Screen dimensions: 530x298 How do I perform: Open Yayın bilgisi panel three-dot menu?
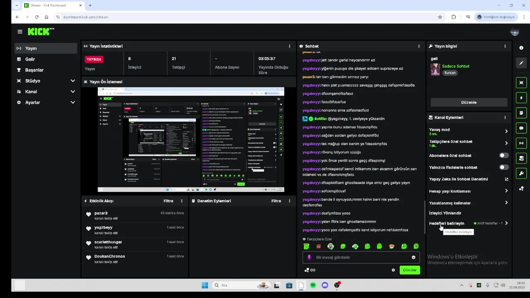505,46
